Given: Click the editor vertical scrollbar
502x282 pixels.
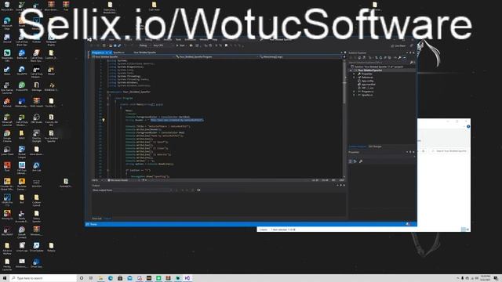Looking at the screenshot, I should (344, 118).
